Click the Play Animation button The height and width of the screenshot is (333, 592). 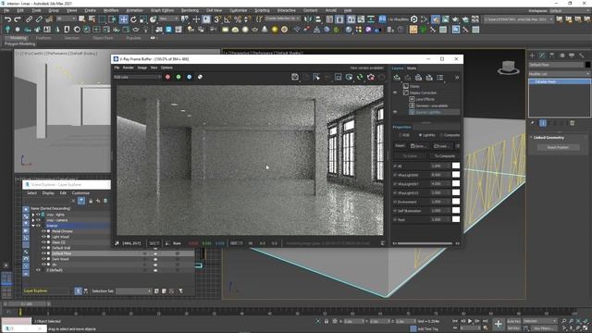click(x=470, y=321)
